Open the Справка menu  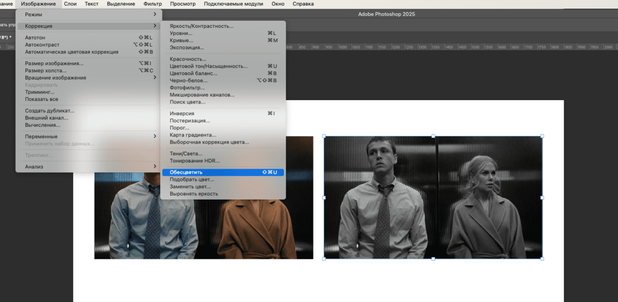(x=303, y=4)
